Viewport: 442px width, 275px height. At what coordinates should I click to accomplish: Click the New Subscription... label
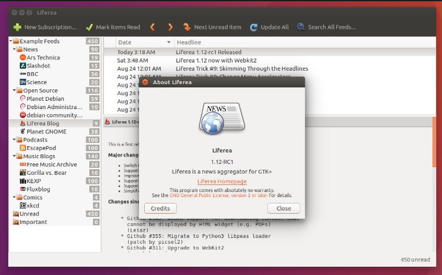click(x=50, y=27)
